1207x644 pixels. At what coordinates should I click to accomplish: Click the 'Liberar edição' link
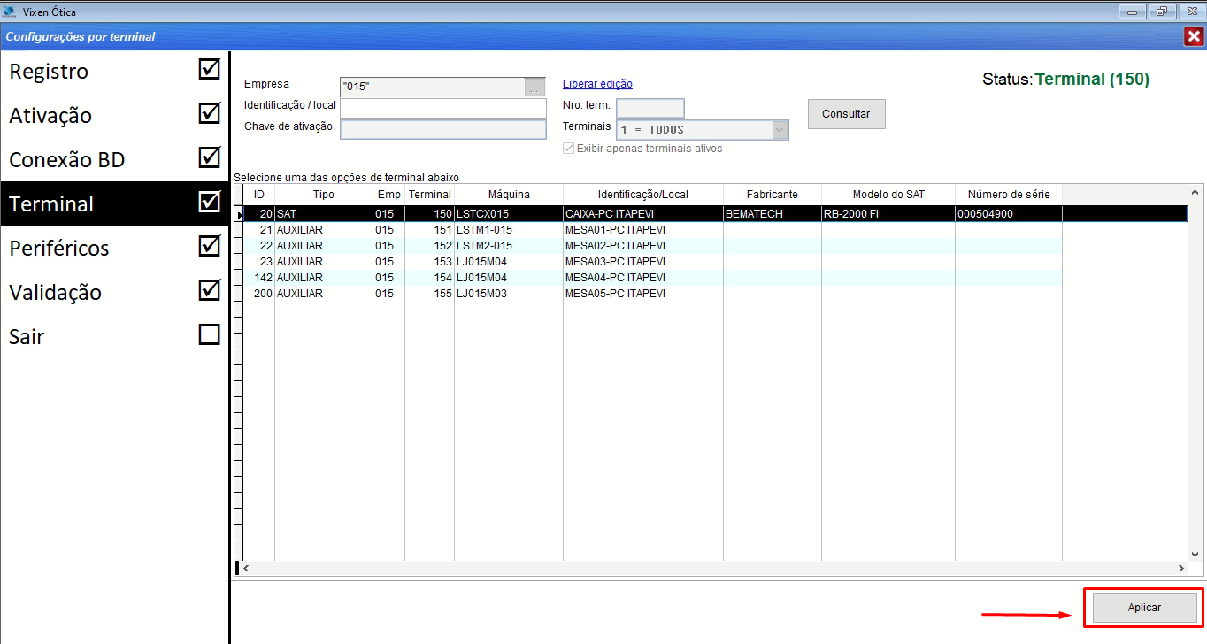[x=597, y=84]
